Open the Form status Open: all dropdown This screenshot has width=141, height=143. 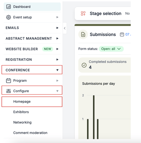pyautogui.click(x=111, y=49)
